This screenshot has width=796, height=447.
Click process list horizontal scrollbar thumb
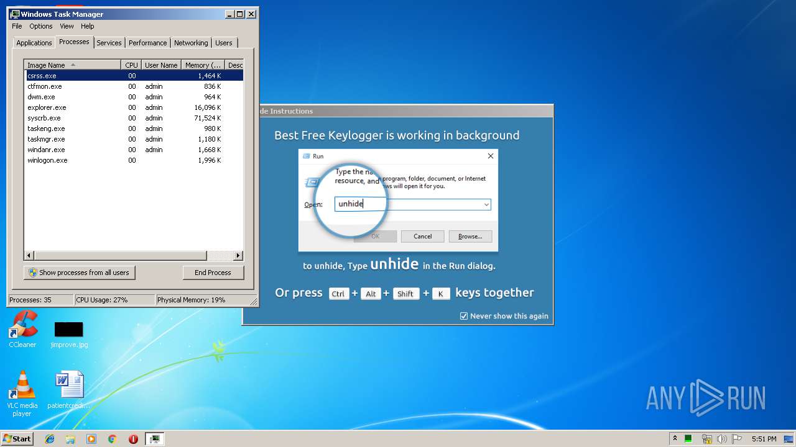coord(120,255)
